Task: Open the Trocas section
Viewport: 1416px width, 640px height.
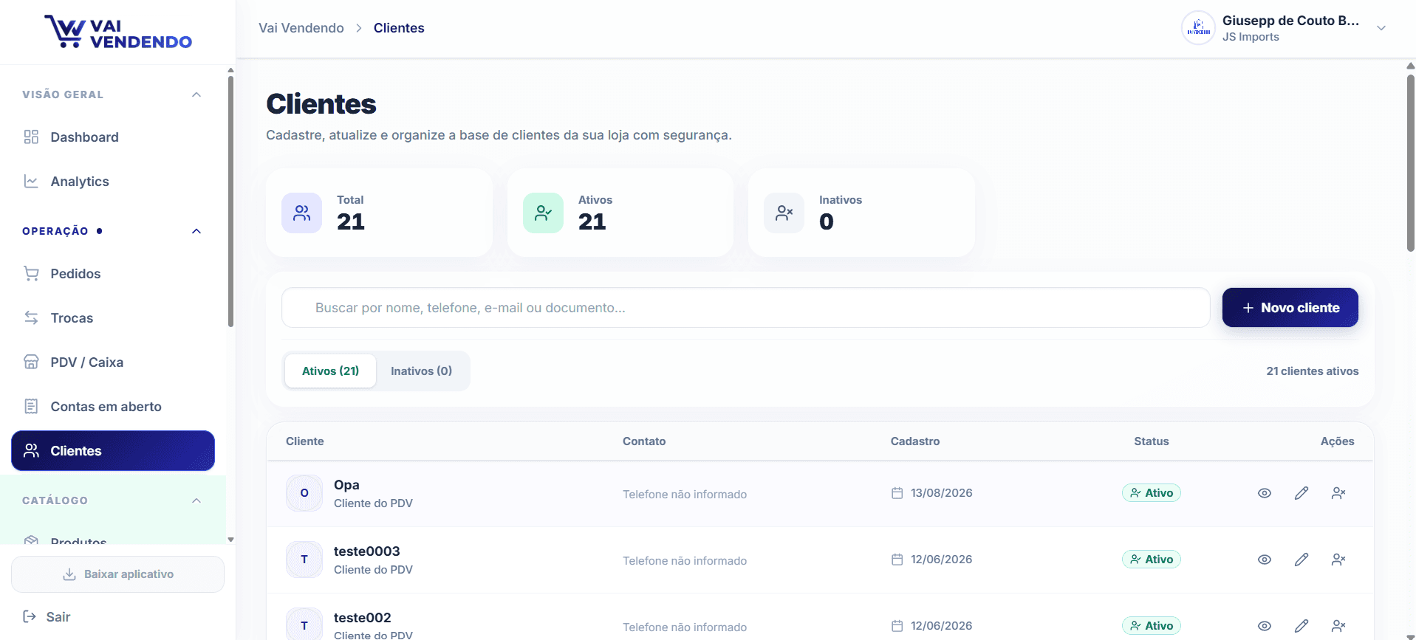Action: [x=113, y=318]
